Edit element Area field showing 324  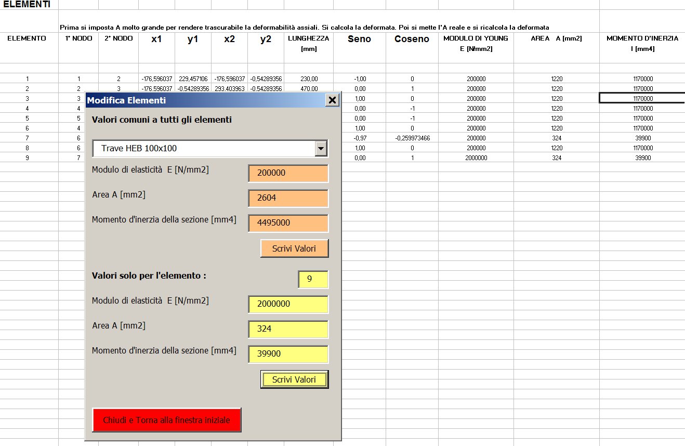tap(288, 329)
